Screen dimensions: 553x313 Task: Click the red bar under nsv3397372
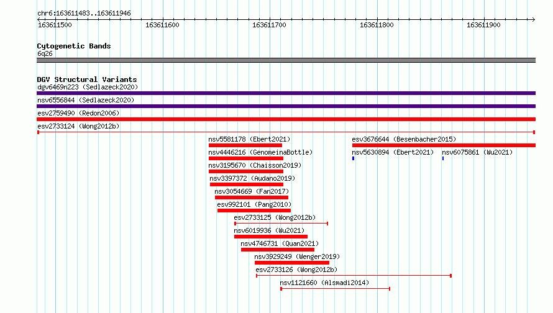[247, 184]
